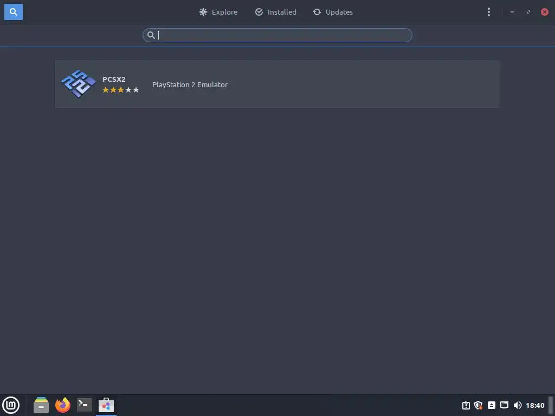Click 'PlayStation 2 Emulator' description
Screen dimensions: 555x416
click(190, 85)
